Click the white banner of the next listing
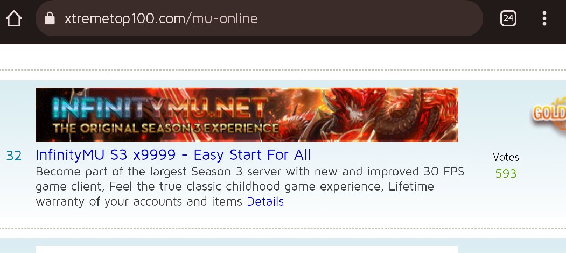The image size is (566, 253). pyautogui.click(x=247, y=249)
